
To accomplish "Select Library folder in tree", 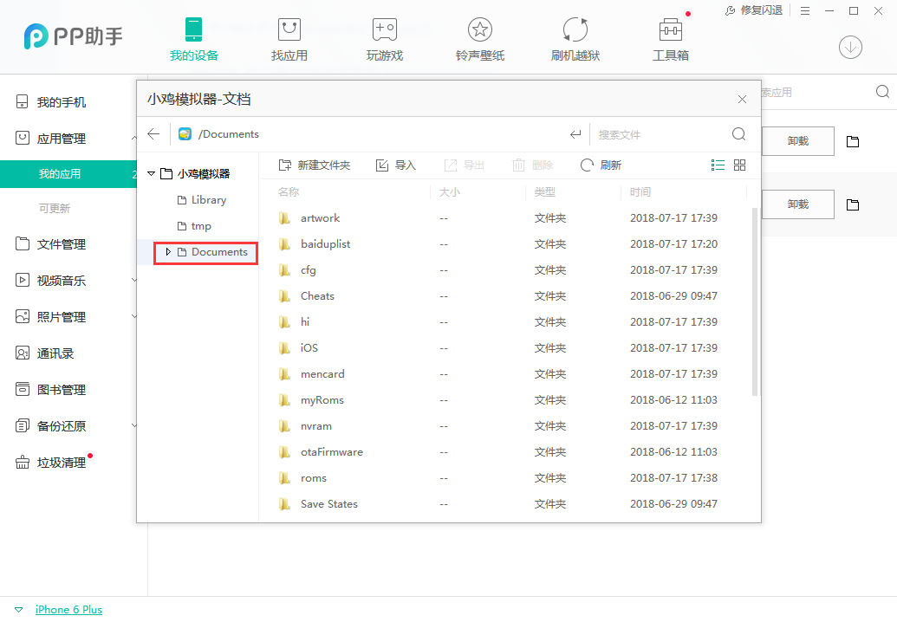I will (x=202, y=200).
